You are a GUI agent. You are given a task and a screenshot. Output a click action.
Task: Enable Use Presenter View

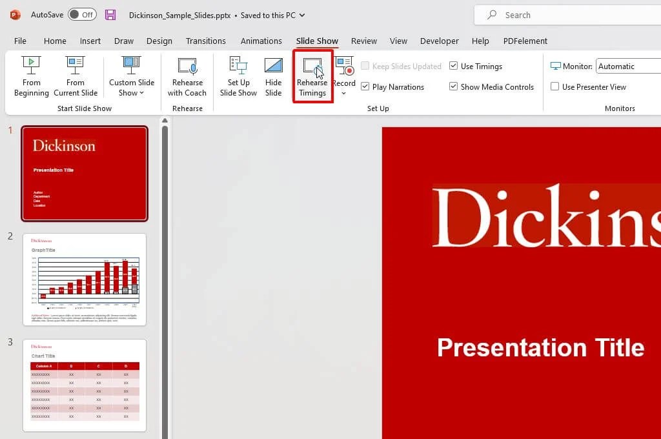point(554,87)
